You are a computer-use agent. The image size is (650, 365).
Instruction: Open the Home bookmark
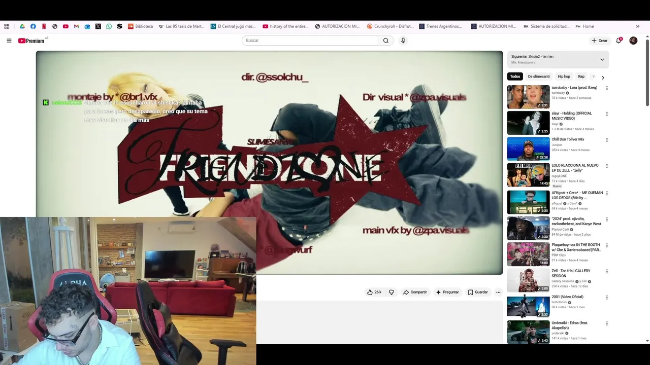(x=584, y=26)
